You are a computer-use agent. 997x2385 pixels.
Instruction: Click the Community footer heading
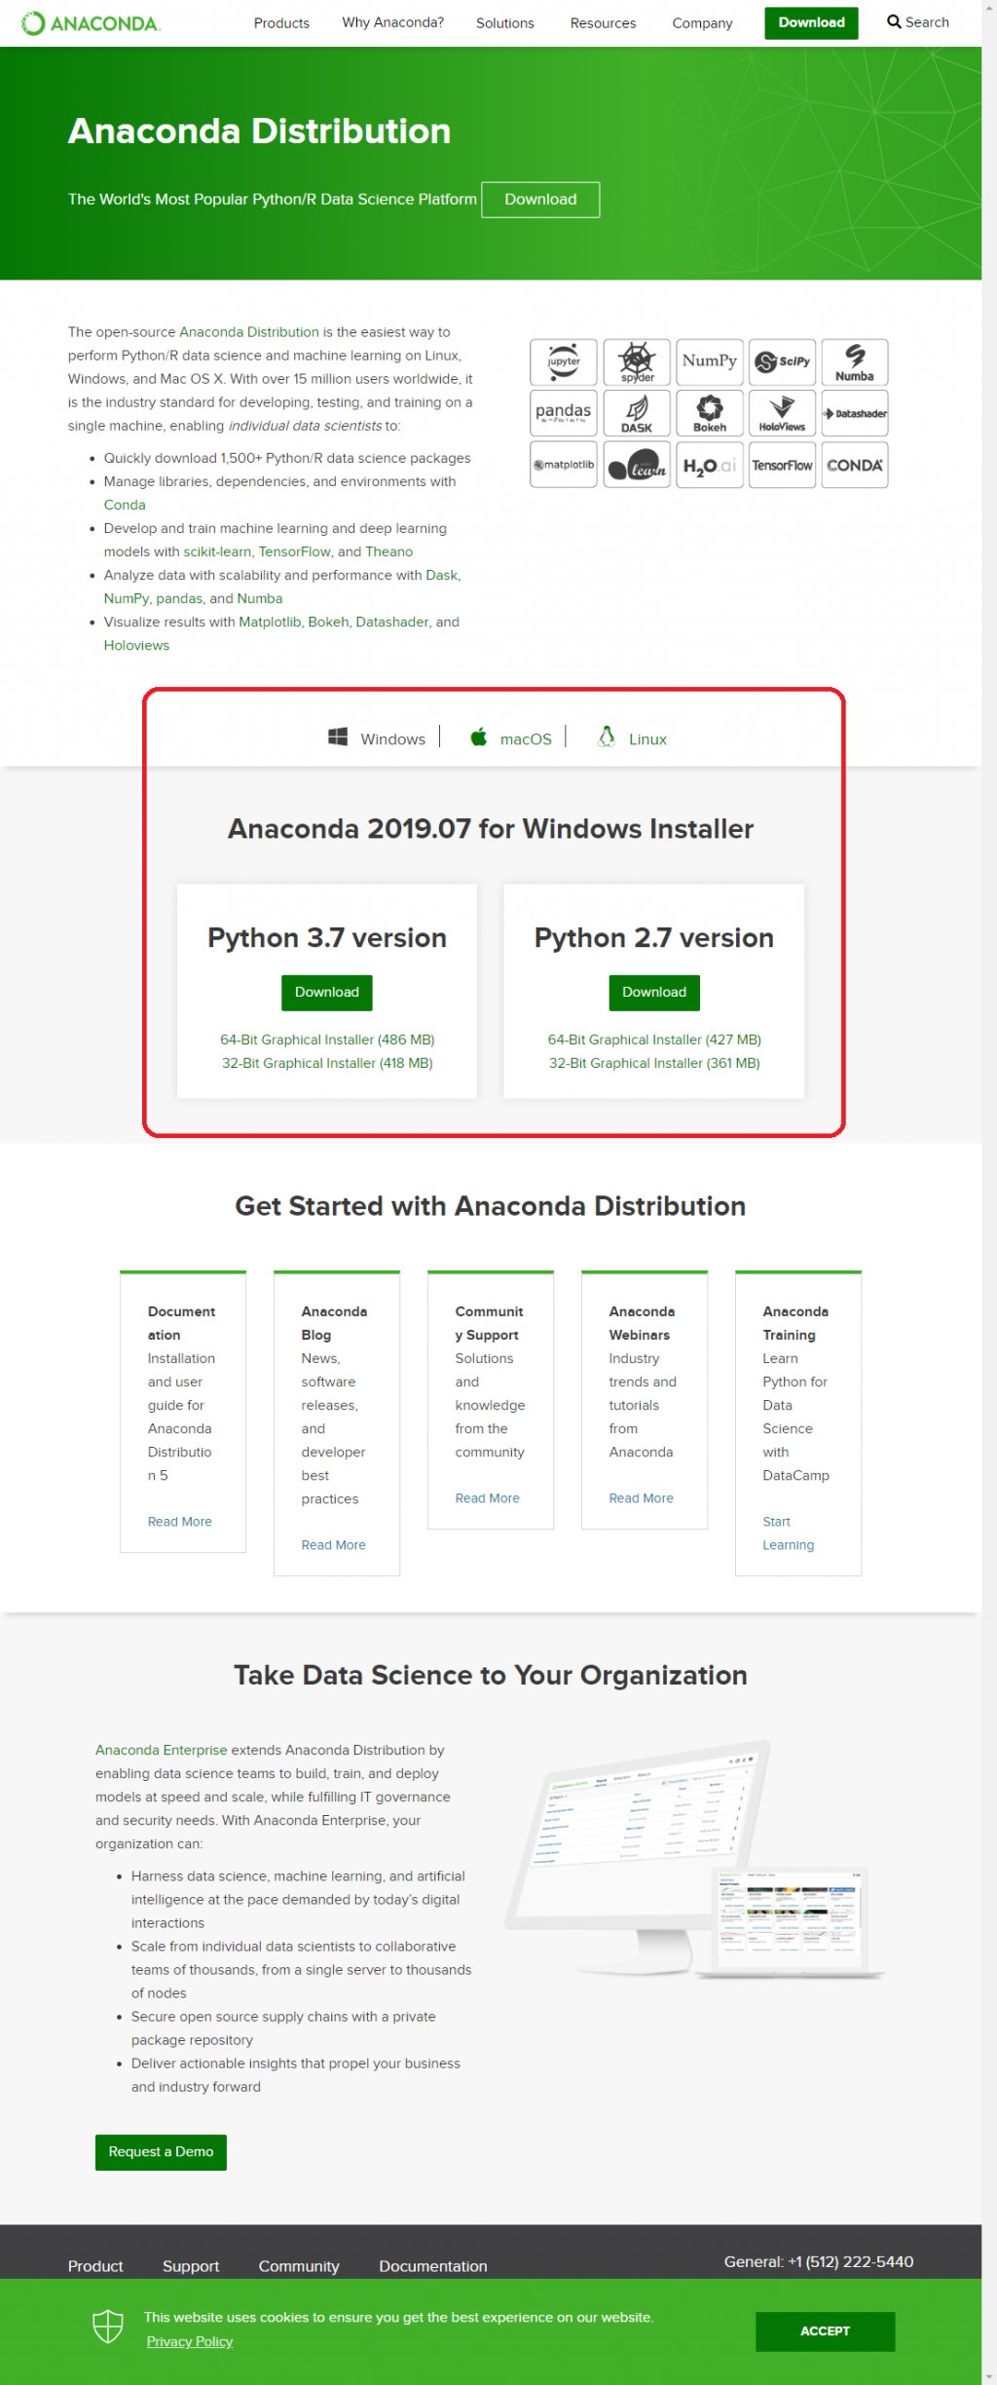(x=299, y=2266)
